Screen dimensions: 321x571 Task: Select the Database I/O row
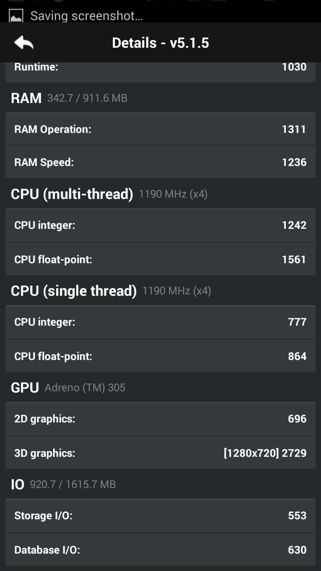pyautogui.click(x=160, y=550)
